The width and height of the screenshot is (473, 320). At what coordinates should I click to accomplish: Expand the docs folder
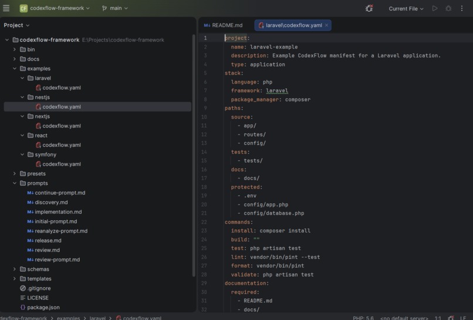(15, 59)
